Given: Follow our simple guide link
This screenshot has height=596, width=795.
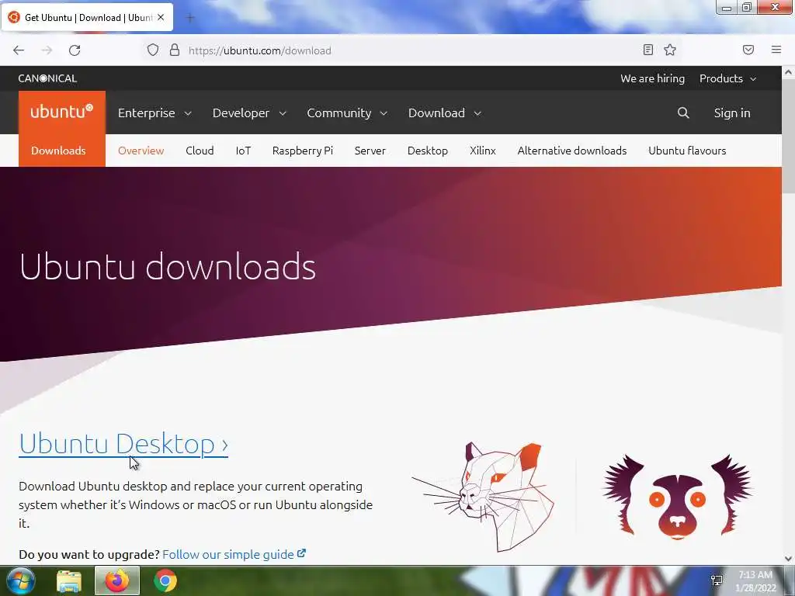Looking at the screenshot, I should (234, 554).
